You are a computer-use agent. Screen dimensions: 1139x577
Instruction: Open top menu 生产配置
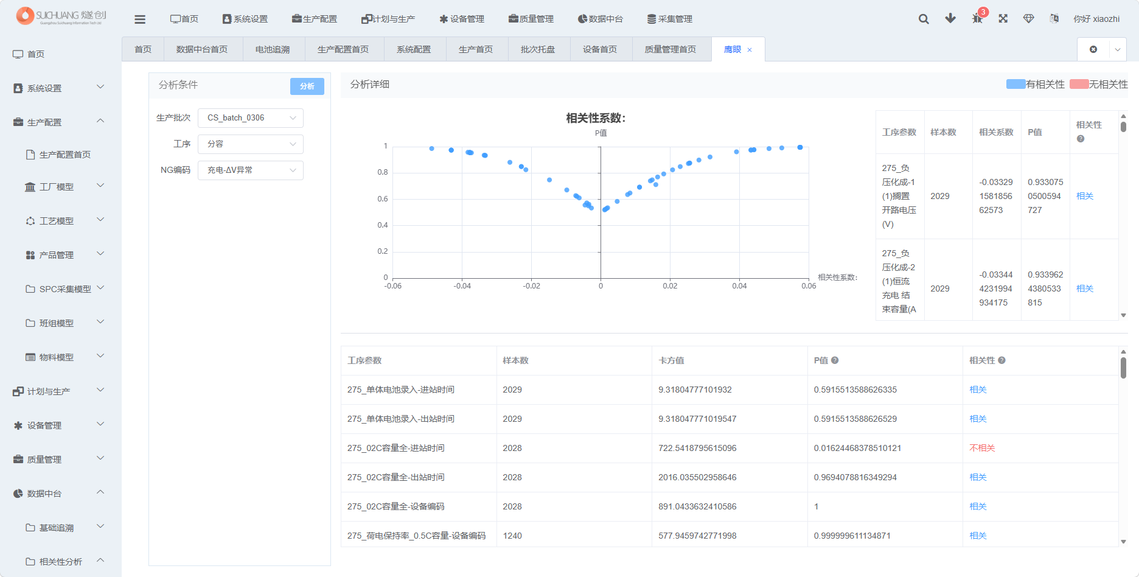[x=315, y=19]
